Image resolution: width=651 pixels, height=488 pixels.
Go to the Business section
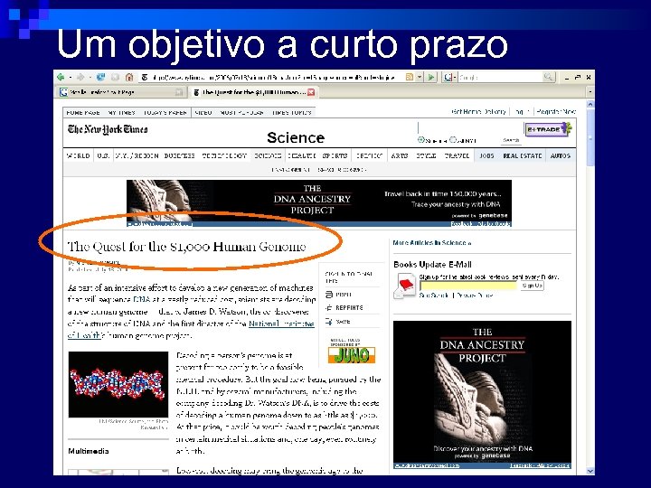click(x=179, y=155)
